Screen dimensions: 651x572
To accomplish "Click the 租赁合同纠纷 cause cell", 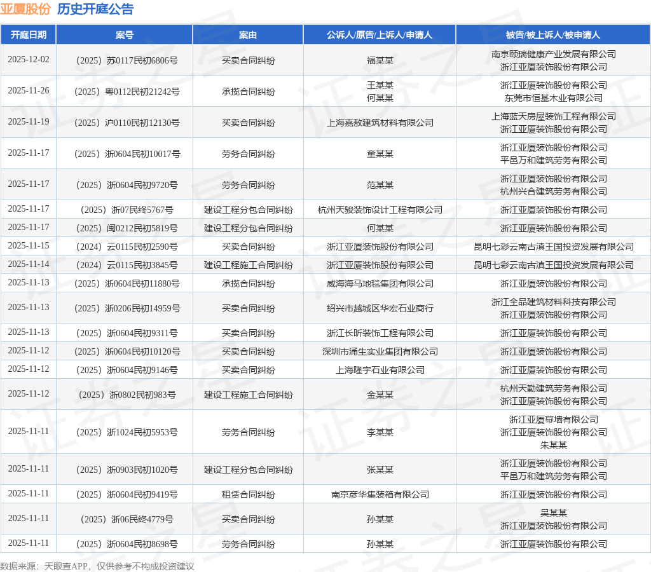I will pos(248,495).
